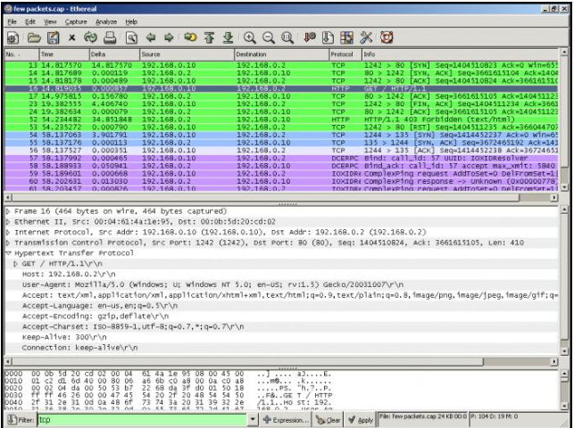This screenshot has width=574, height=428.
Task: Open the Capture menu
Action: click(x=76, y=22)
